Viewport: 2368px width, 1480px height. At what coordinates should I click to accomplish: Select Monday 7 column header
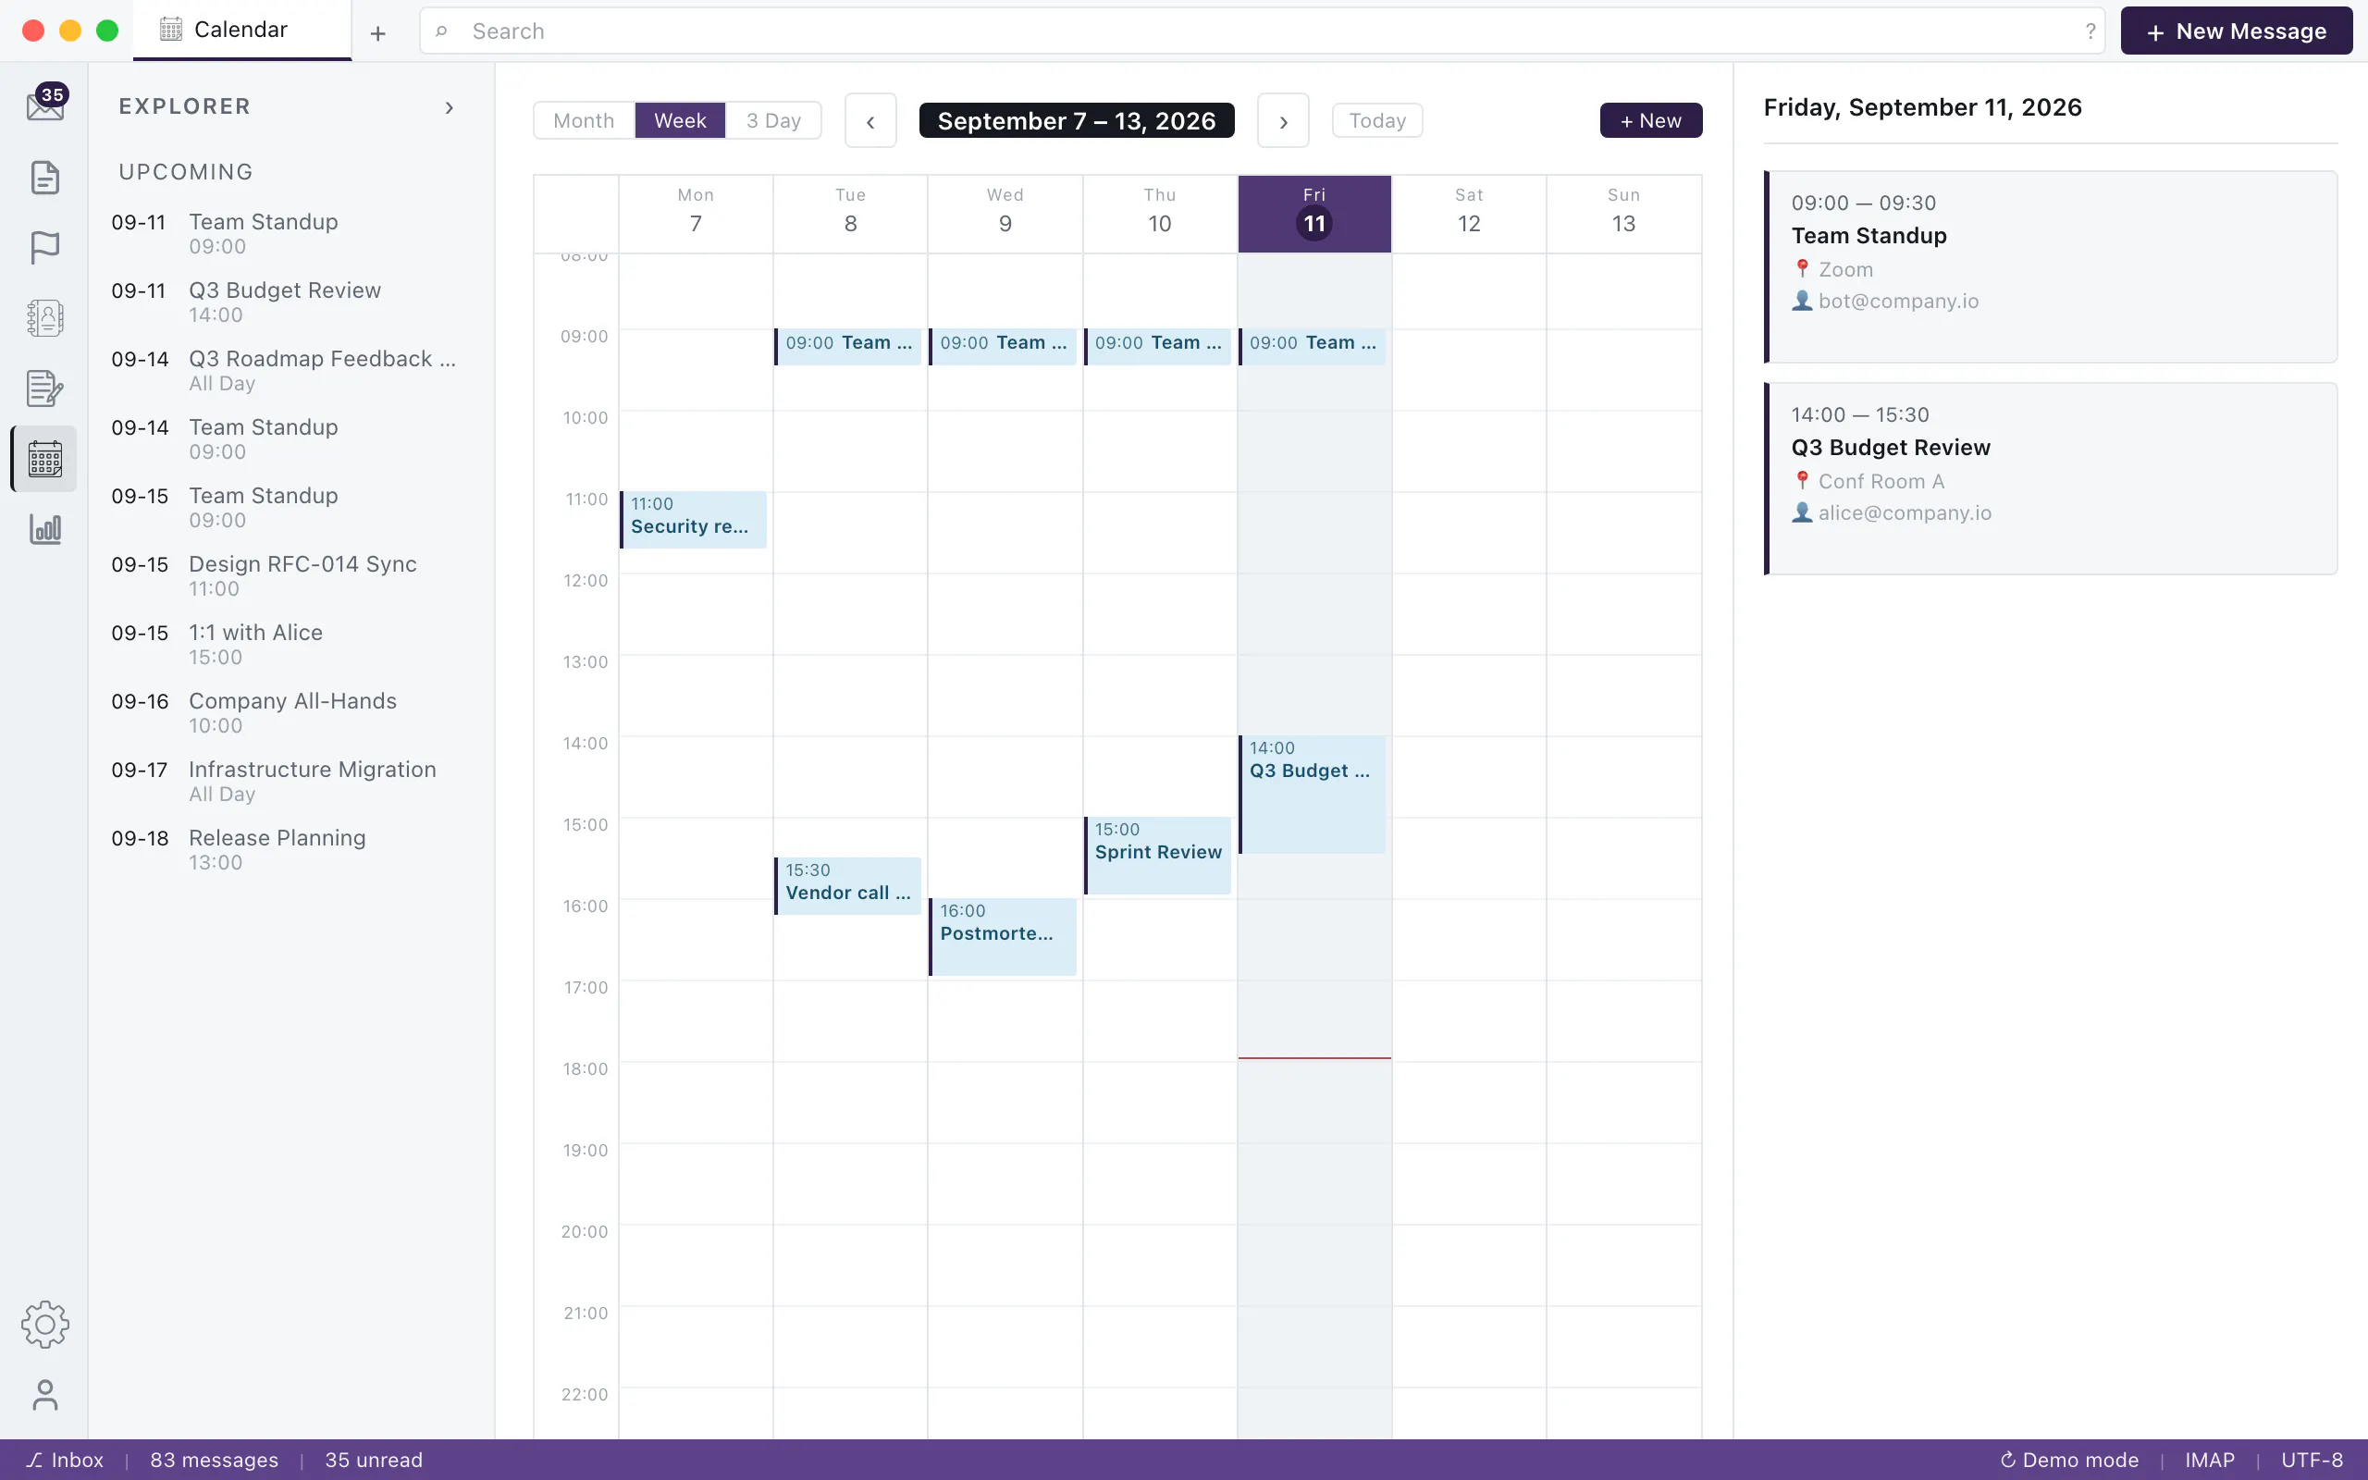[696, 214]
